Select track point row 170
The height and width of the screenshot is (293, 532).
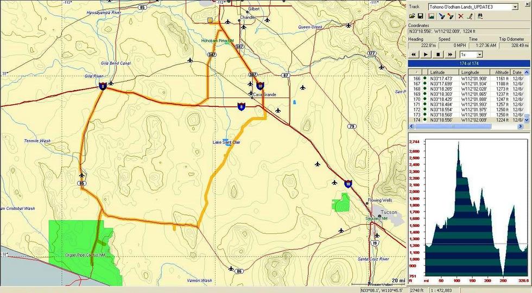[x=466, y=99]
